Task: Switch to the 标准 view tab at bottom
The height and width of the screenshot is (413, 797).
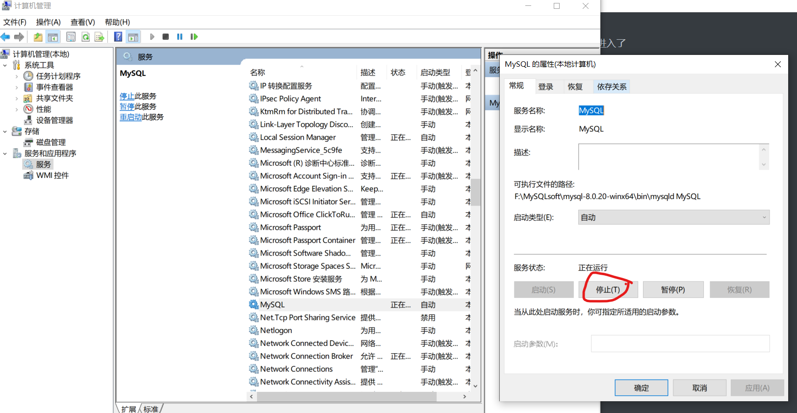Action: pos(151,409)
